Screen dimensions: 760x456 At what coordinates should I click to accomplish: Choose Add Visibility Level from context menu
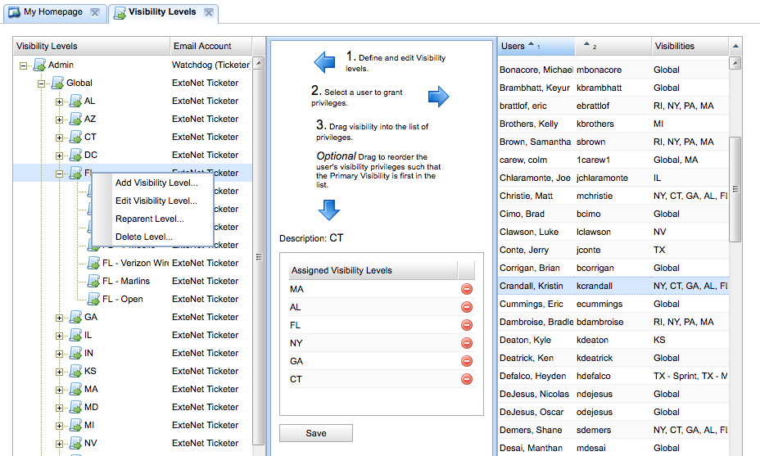click(156, 183)
